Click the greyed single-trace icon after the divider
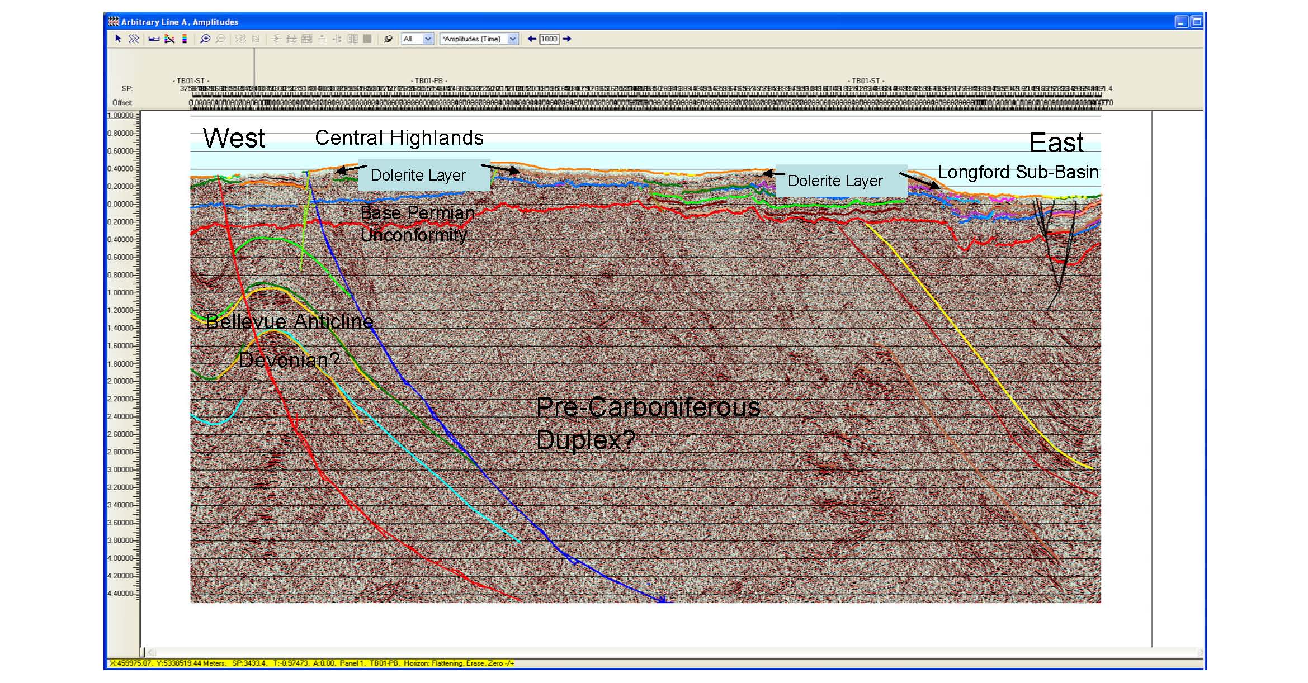Screen dimensions: 1308x683 click(276, 39)
